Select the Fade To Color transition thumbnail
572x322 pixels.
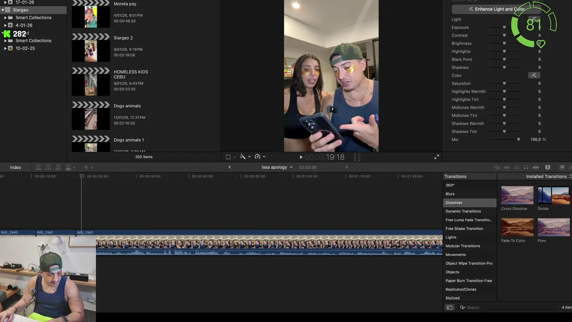517,227
